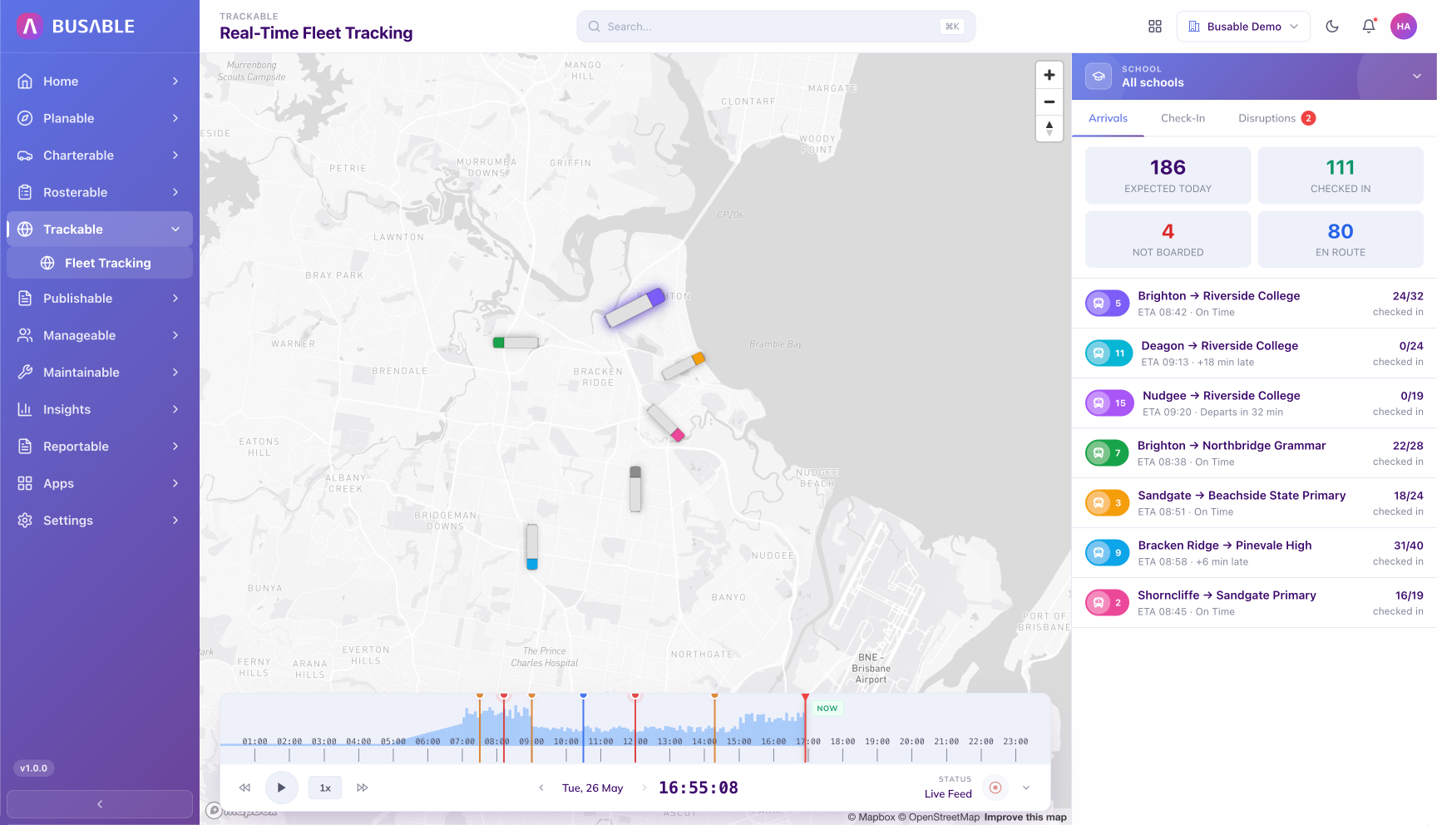Rewind the timeline playback
Screen dimensions: 1437x825
coord(244,788)
